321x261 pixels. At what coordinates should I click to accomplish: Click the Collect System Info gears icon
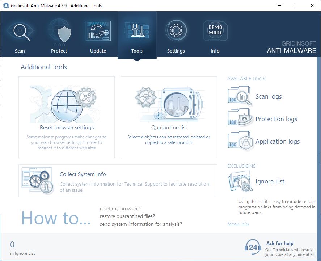[37, 181]
